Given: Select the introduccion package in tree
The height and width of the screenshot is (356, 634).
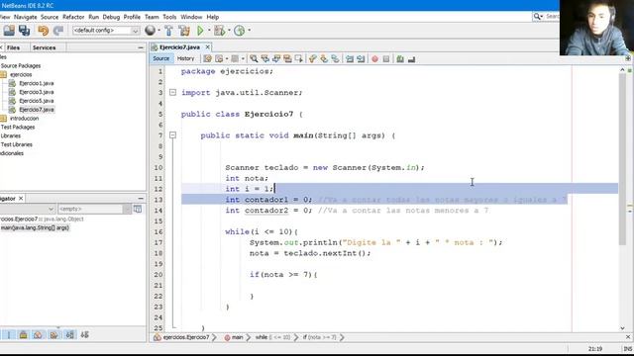Looking at the screenshot, I should [24, 119].
